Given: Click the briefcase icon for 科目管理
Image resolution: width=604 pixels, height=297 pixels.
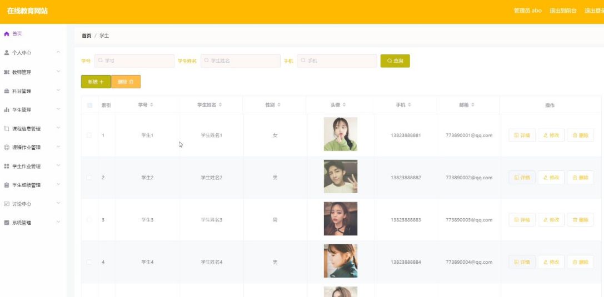Looking at the screenshot, I should (7, 91).
